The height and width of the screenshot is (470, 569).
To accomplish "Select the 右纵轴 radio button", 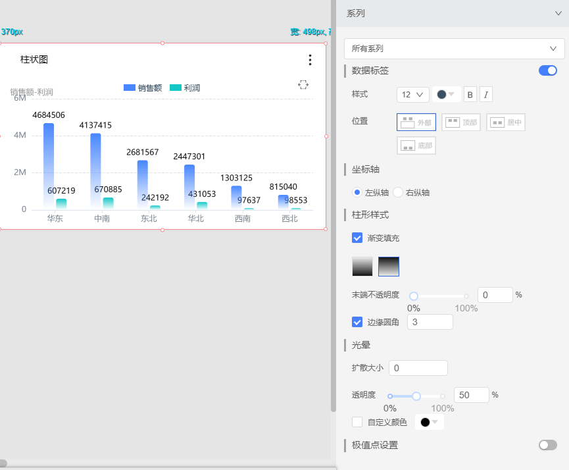I will pyautogui.click(x=398, y=193).
